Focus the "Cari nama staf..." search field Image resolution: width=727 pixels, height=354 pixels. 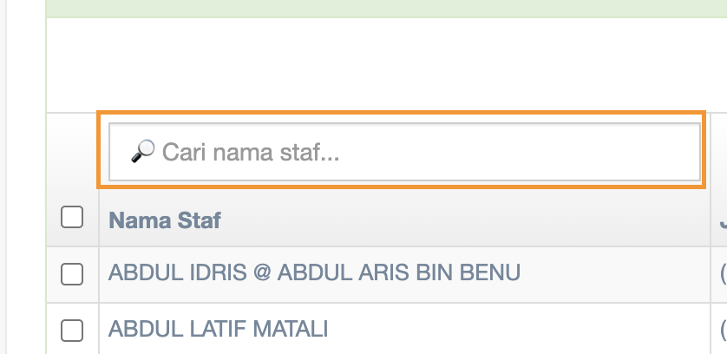(x=404, y=153)
